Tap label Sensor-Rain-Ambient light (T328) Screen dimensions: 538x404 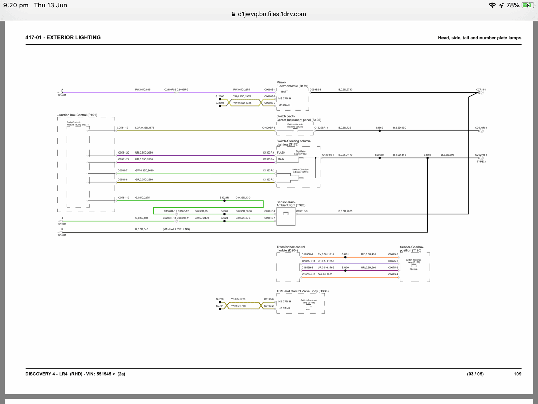point(291,204)
